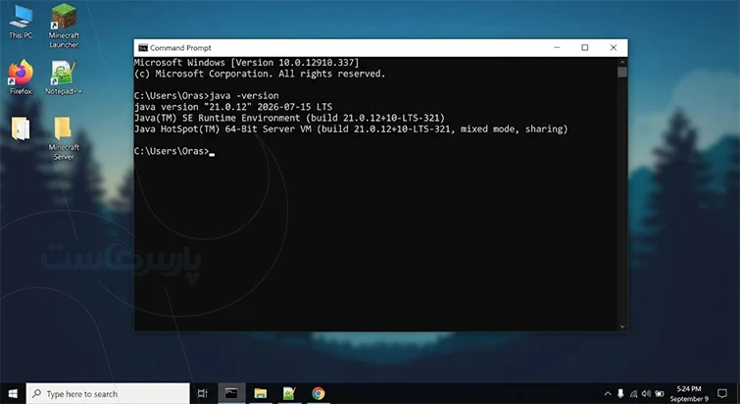Screen dimensions: 740x404
Task: Maximize the Command Prompt window
Action: (585, 48)
